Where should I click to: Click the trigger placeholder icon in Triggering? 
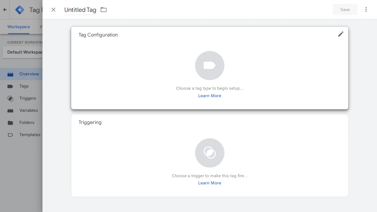(x=210, y=153)
